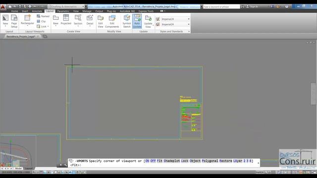
Task: Click the Edit View tool
Action: [x=101, y=21]
